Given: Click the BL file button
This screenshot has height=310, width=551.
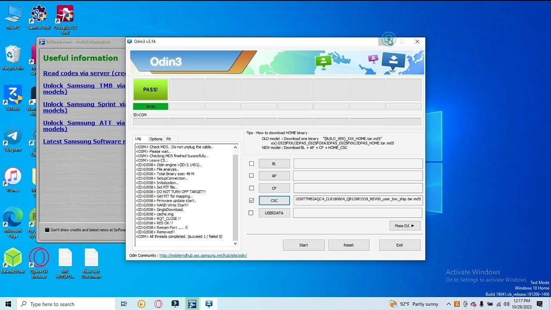Looking at the screenshot, I should click(274, 164).
